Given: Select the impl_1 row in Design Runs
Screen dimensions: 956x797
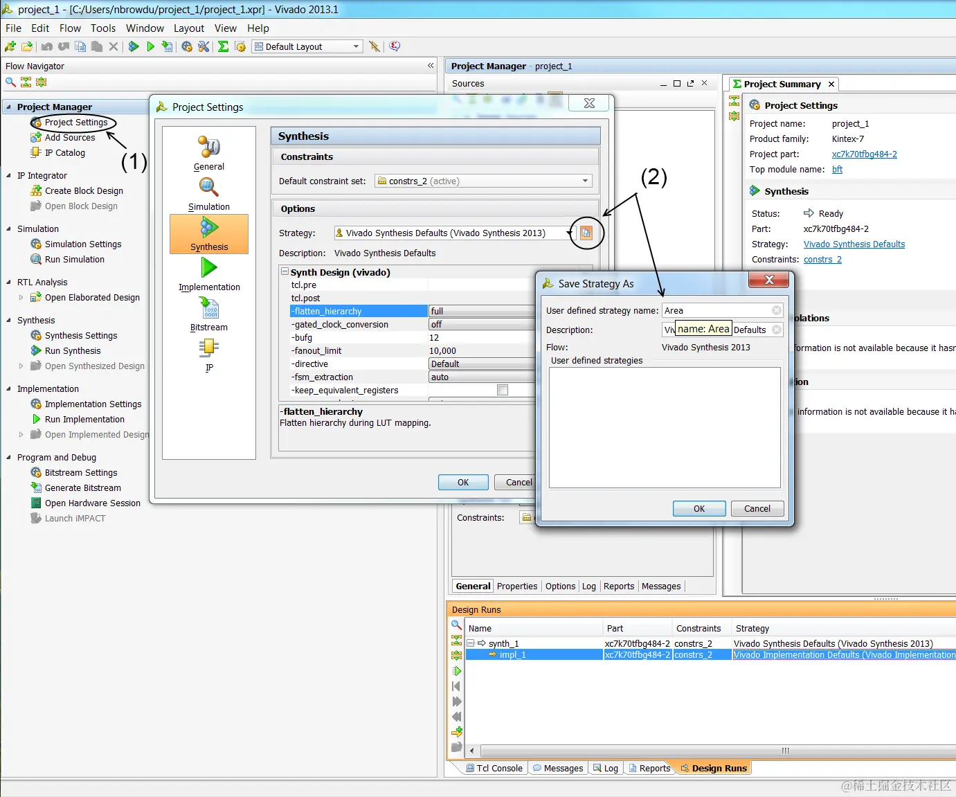Looking at the screenshot, I should click(711, 654).
